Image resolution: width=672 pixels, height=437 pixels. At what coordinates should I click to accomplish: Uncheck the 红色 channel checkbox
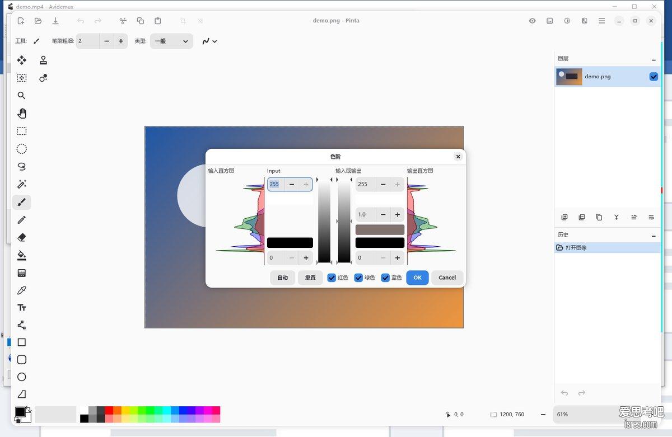point(332,278)
